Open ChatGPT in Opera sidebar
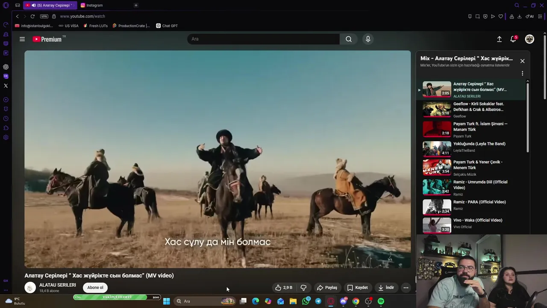This screenshot has width=547, height=308. [x=6, y=67]
